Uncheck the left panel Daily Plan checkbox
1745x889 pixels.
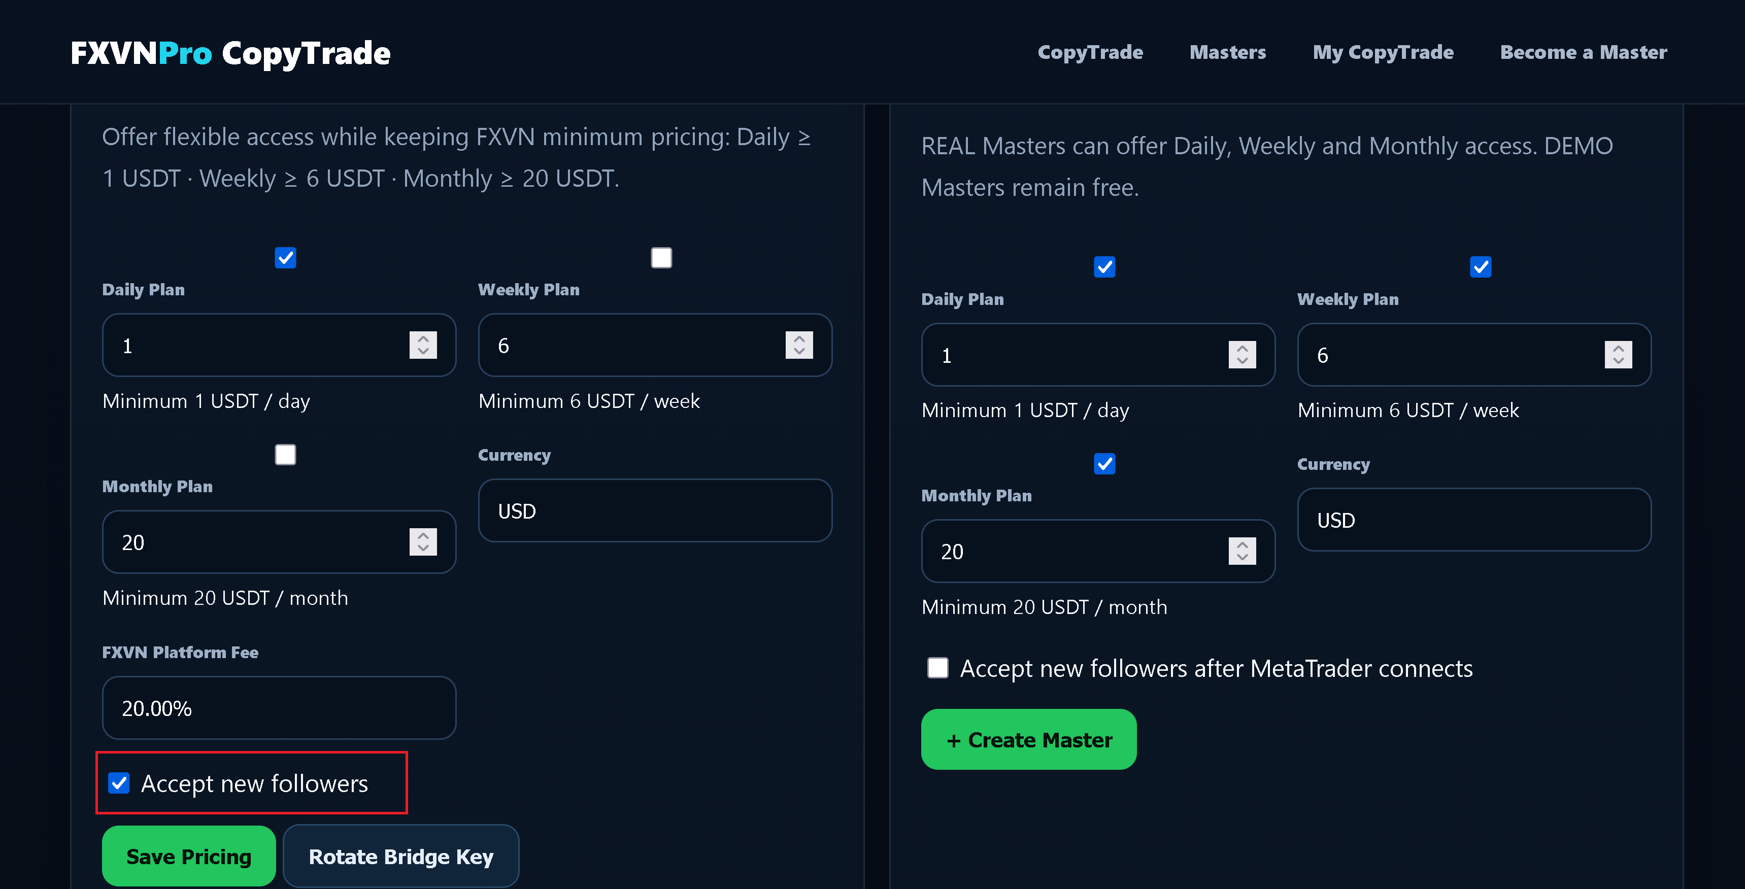[x=285, y=258]
